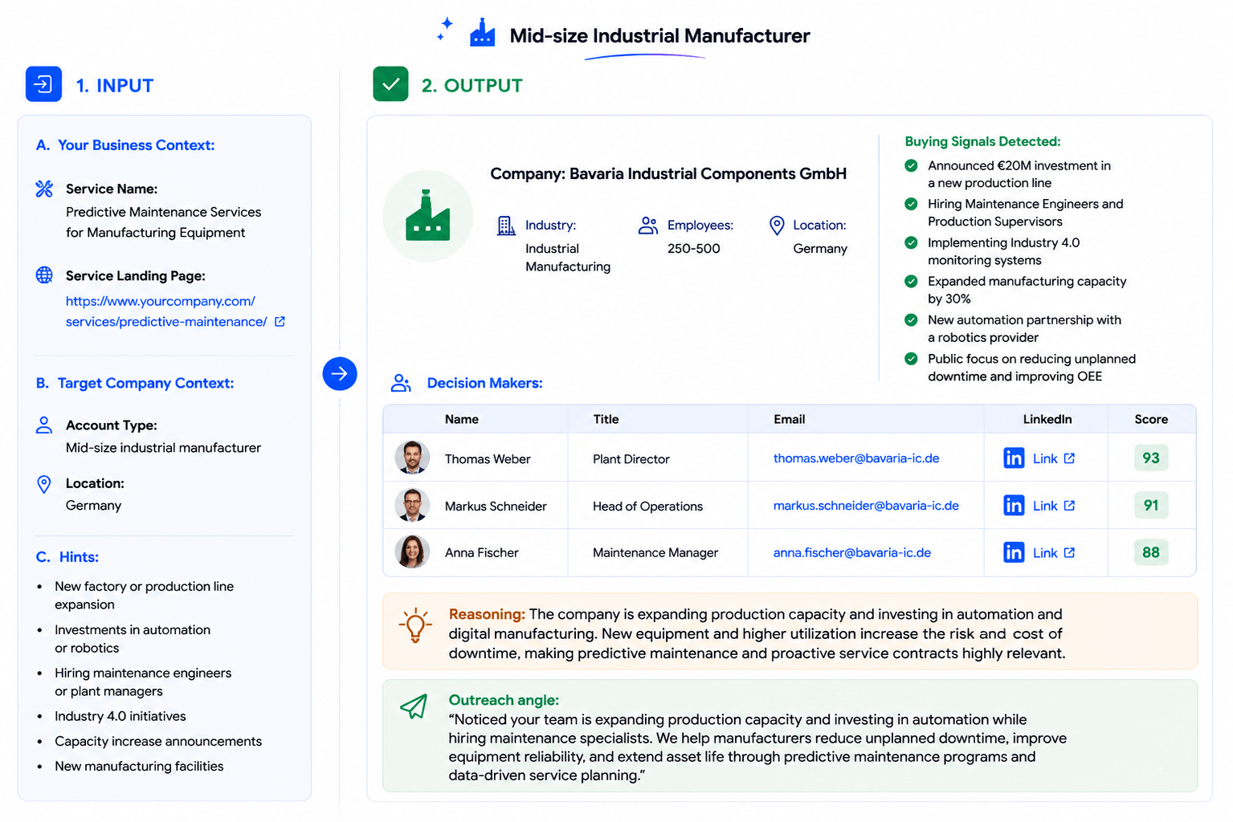Click the pin icon beside company Location
The width and height of the screenshot is (1233, 822).
click(x=777, y=226)
